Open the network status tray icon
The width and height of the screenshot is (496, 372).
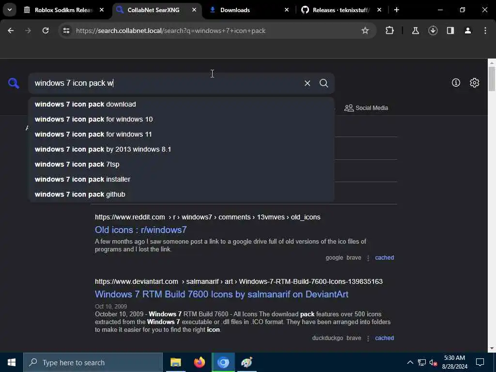(422, 362)
